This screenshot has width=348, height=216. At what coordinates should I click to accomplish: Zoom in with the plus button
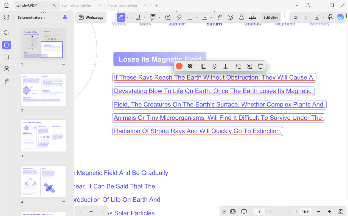point(330,212)
